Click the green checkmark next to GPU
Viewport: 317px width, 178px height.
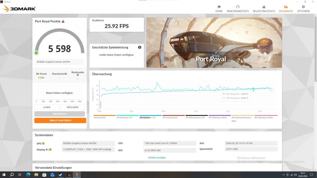pyautogui.click(x=43, y=143)
